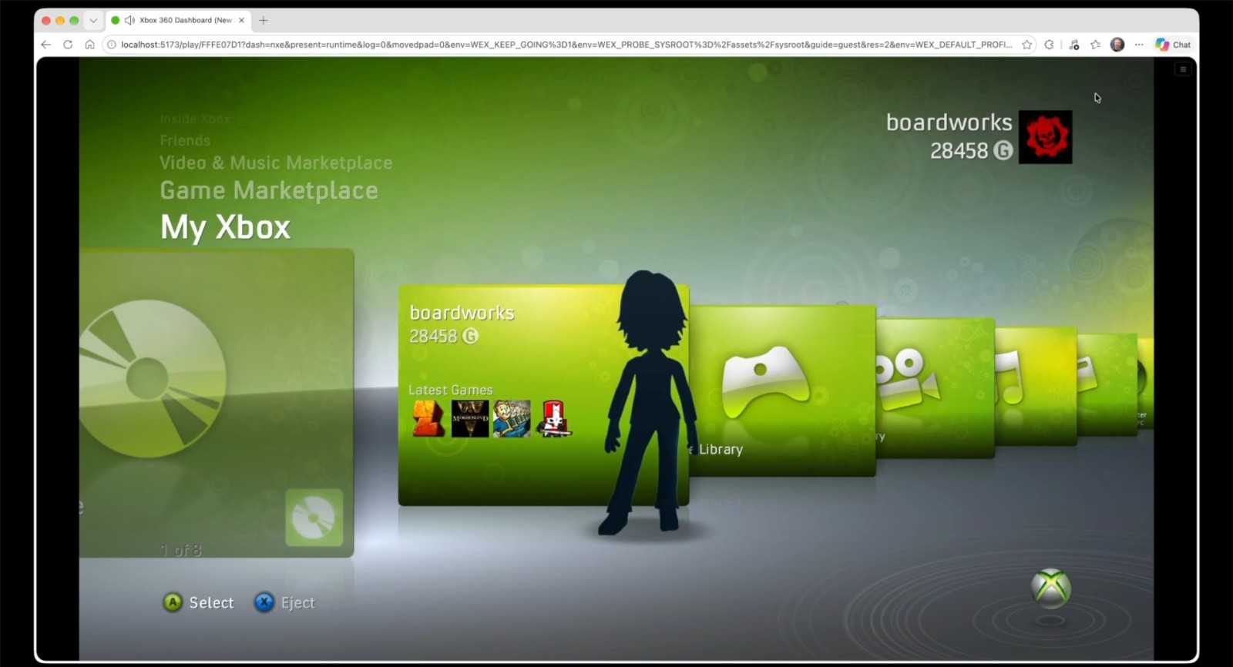Select the Inside Xbox channel
Image resolution: width=1233 pixels, height=667 pixels.
(195, 119)
